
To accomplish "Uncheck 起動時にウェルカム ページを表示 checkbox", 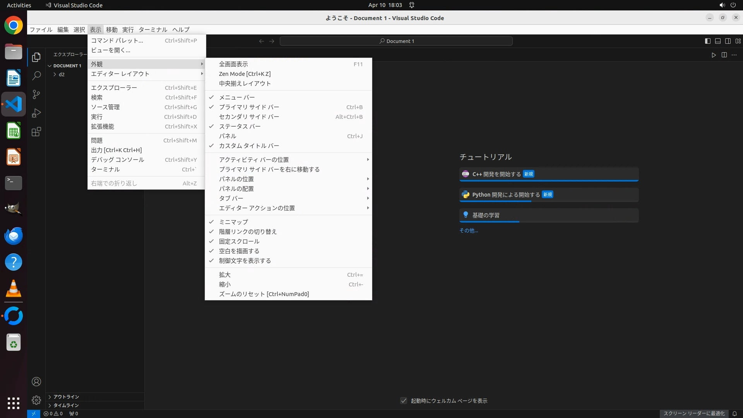I will click(x=404, y=401).
